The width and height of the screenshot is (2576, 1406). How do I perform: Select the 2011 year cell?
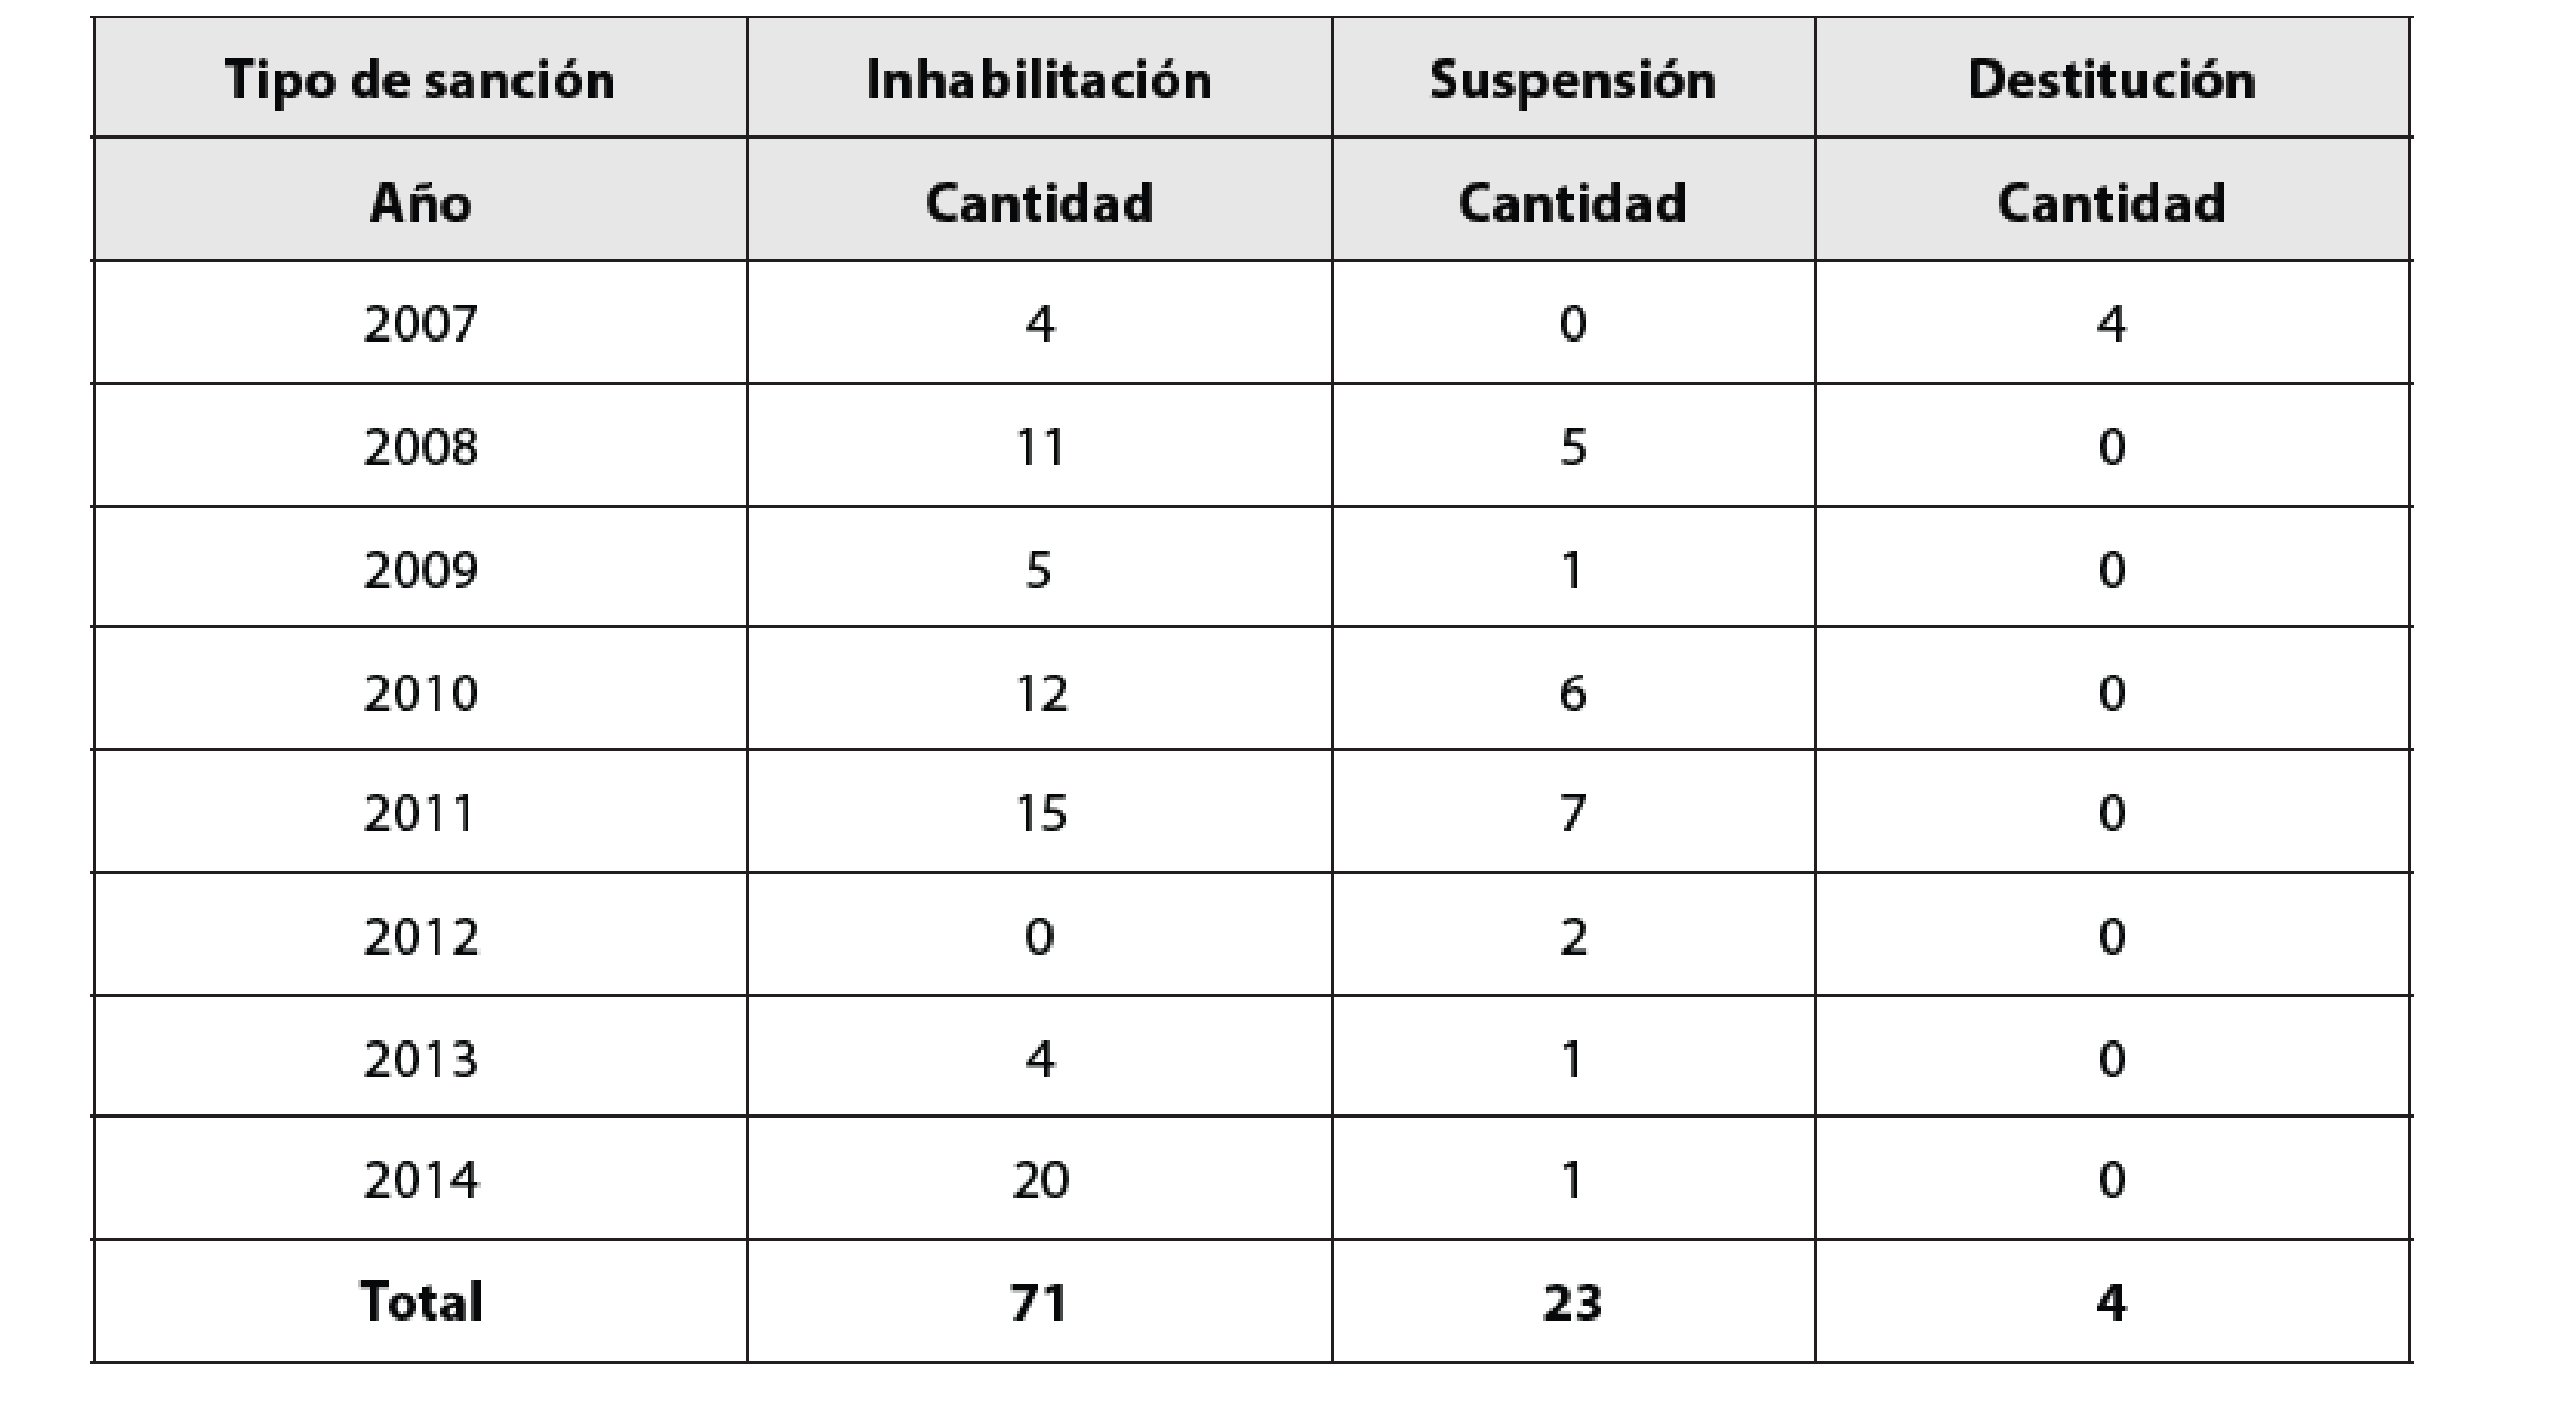pos(420,813)
